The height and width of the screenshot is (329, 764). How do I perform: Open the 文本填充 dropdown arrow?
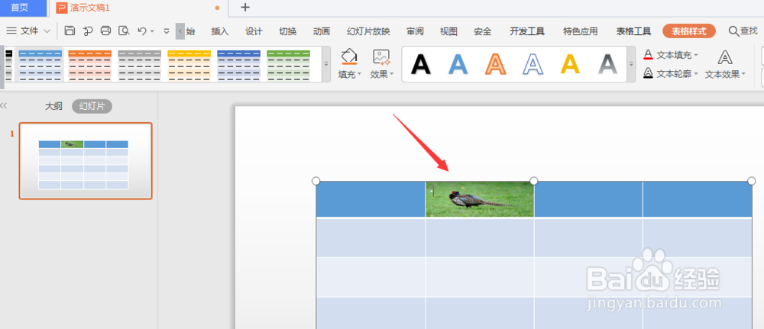coord(696,55)
